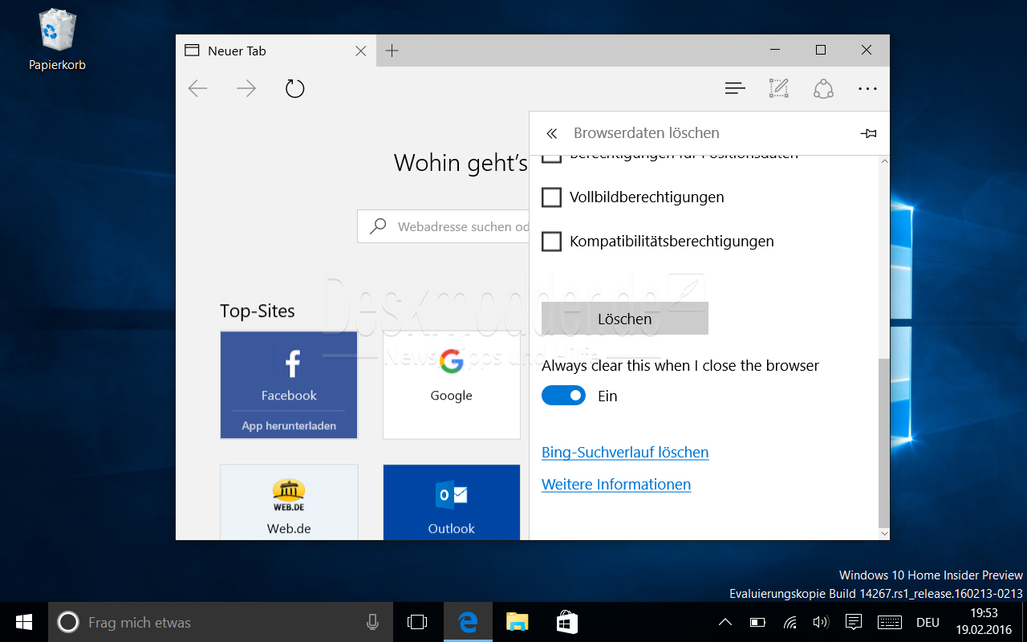Click the battery tray icon
1027x642 pixels.
tap(757, 622)
